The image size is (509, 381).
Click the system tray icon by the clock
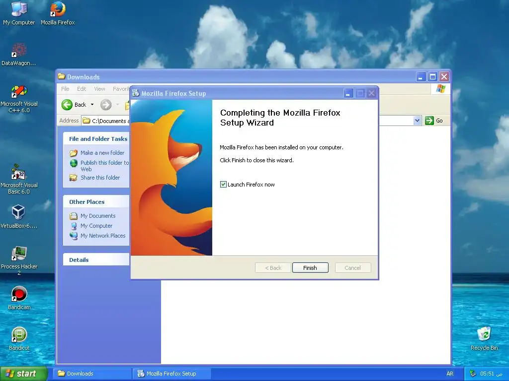(x=473, y=374)
